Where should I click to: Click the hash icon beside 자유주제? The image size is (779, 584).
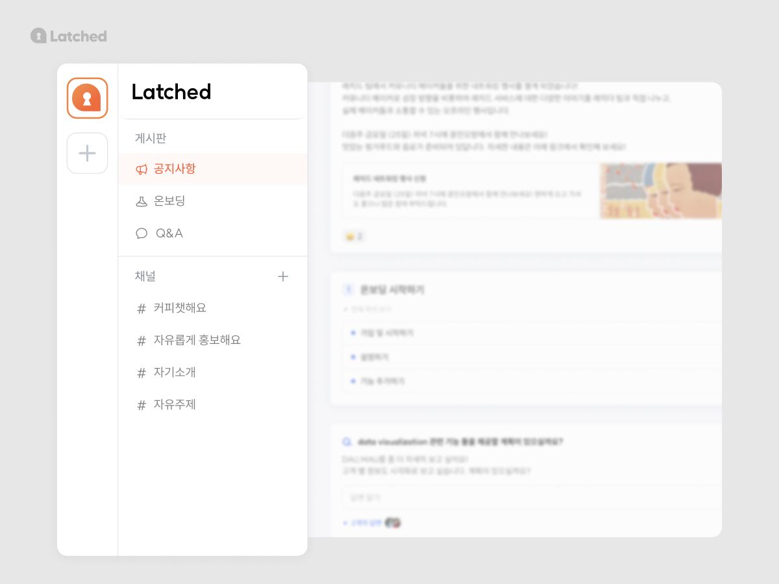[142, 406]
